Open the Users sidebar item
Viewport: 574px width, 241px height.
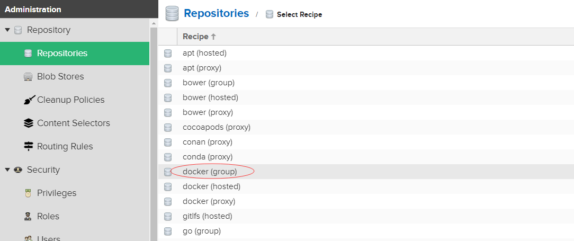48,238
